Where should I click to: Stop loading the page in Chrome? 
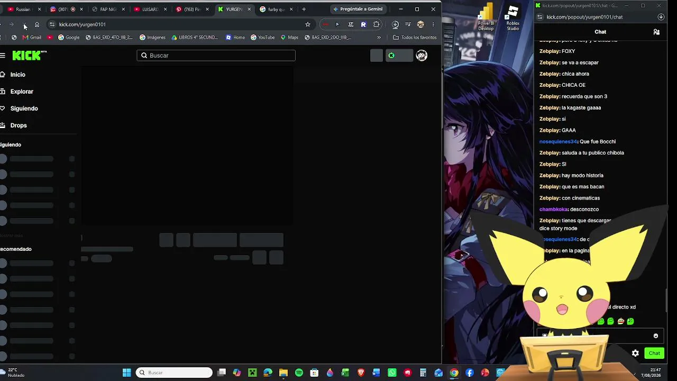coord(24,24)
